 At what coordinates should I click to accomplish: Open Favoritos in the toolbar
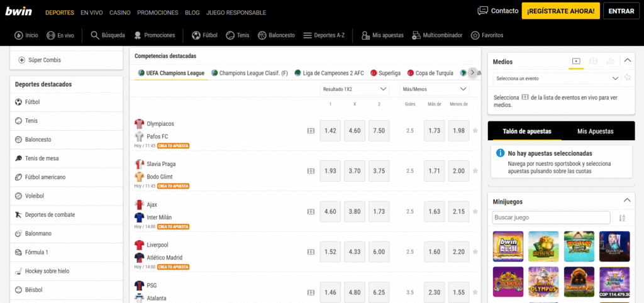point(487,35)
